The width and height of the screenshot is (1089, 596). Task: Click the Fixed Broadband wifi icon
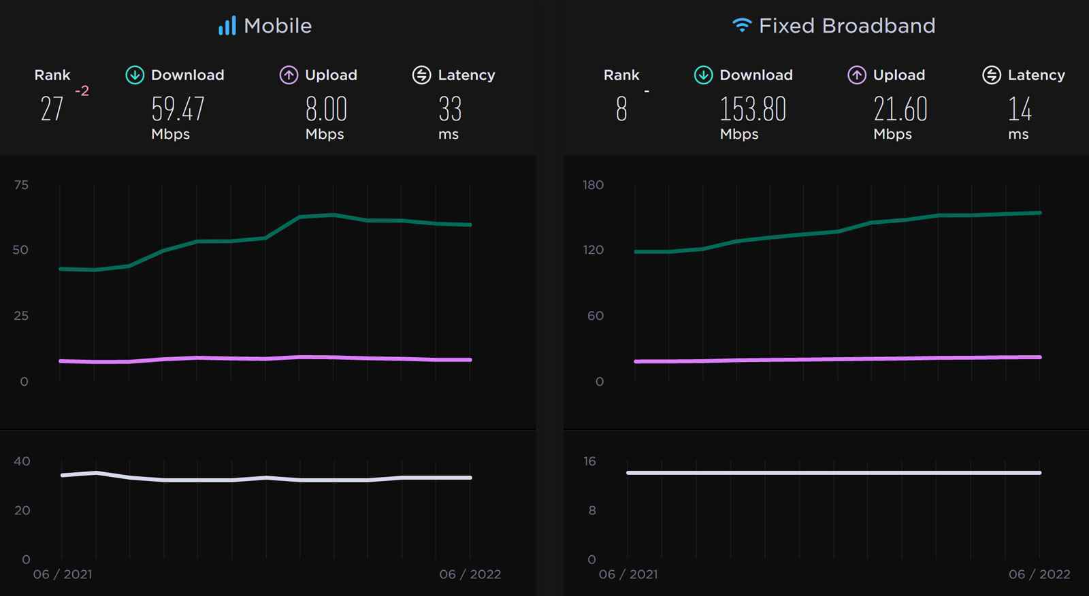[742, 25]
